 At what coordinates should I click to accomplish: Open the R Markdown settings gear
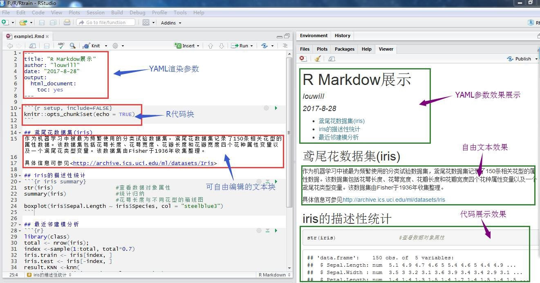coord(115,46)
